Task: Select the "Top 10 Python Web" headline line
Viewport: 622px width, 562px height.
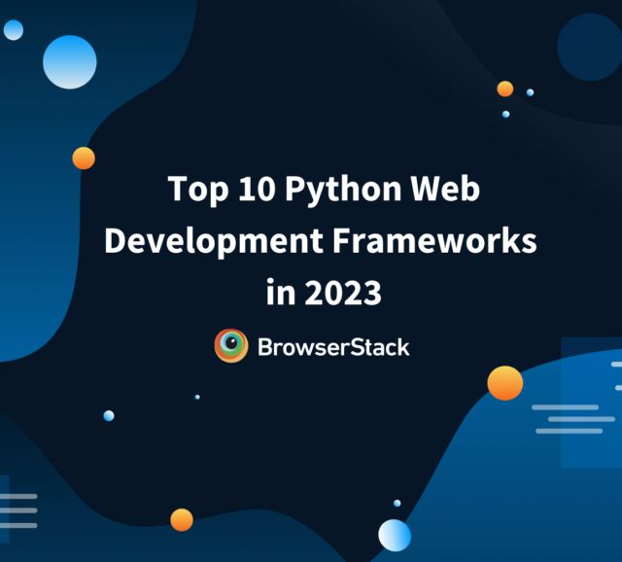Action: 324,190
